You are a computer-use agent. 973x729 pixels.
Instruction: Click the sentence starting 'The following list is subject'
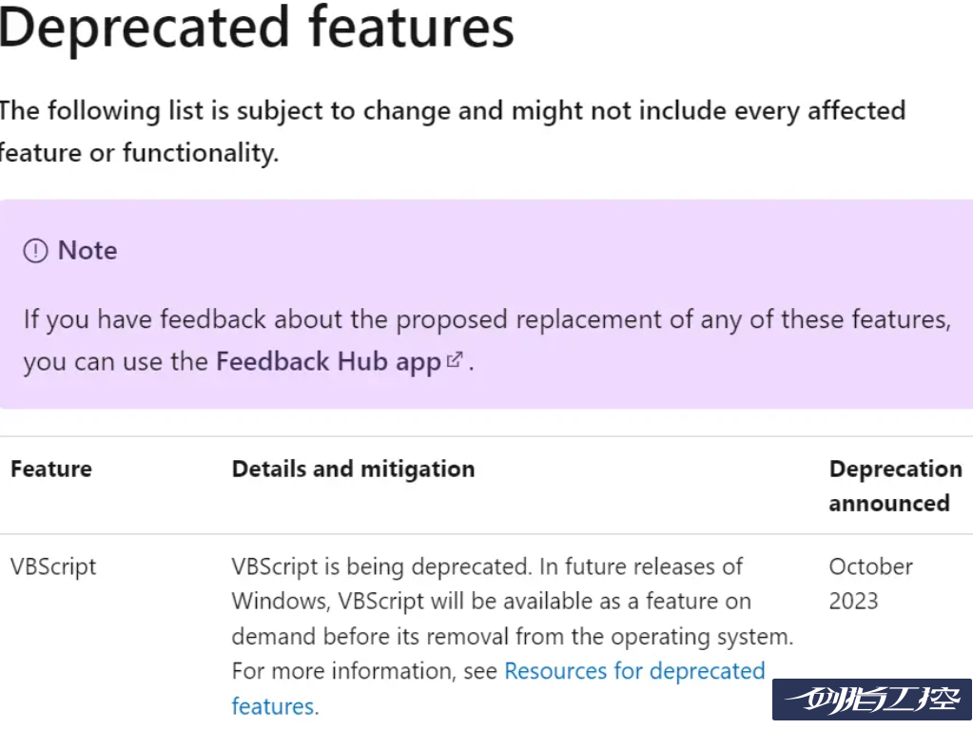[452, 110]
